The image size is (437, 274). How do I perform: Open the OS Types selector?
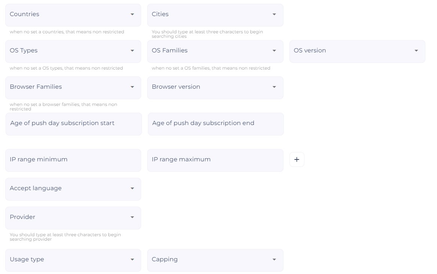[x=73, y=51]
